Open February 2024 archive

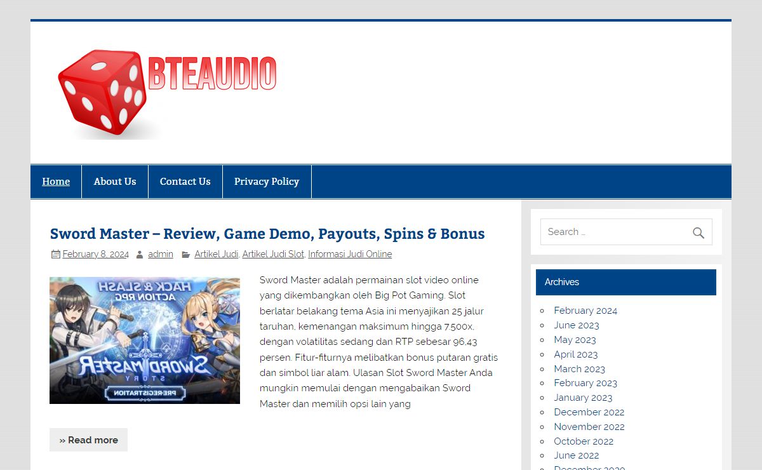point(585,311)
